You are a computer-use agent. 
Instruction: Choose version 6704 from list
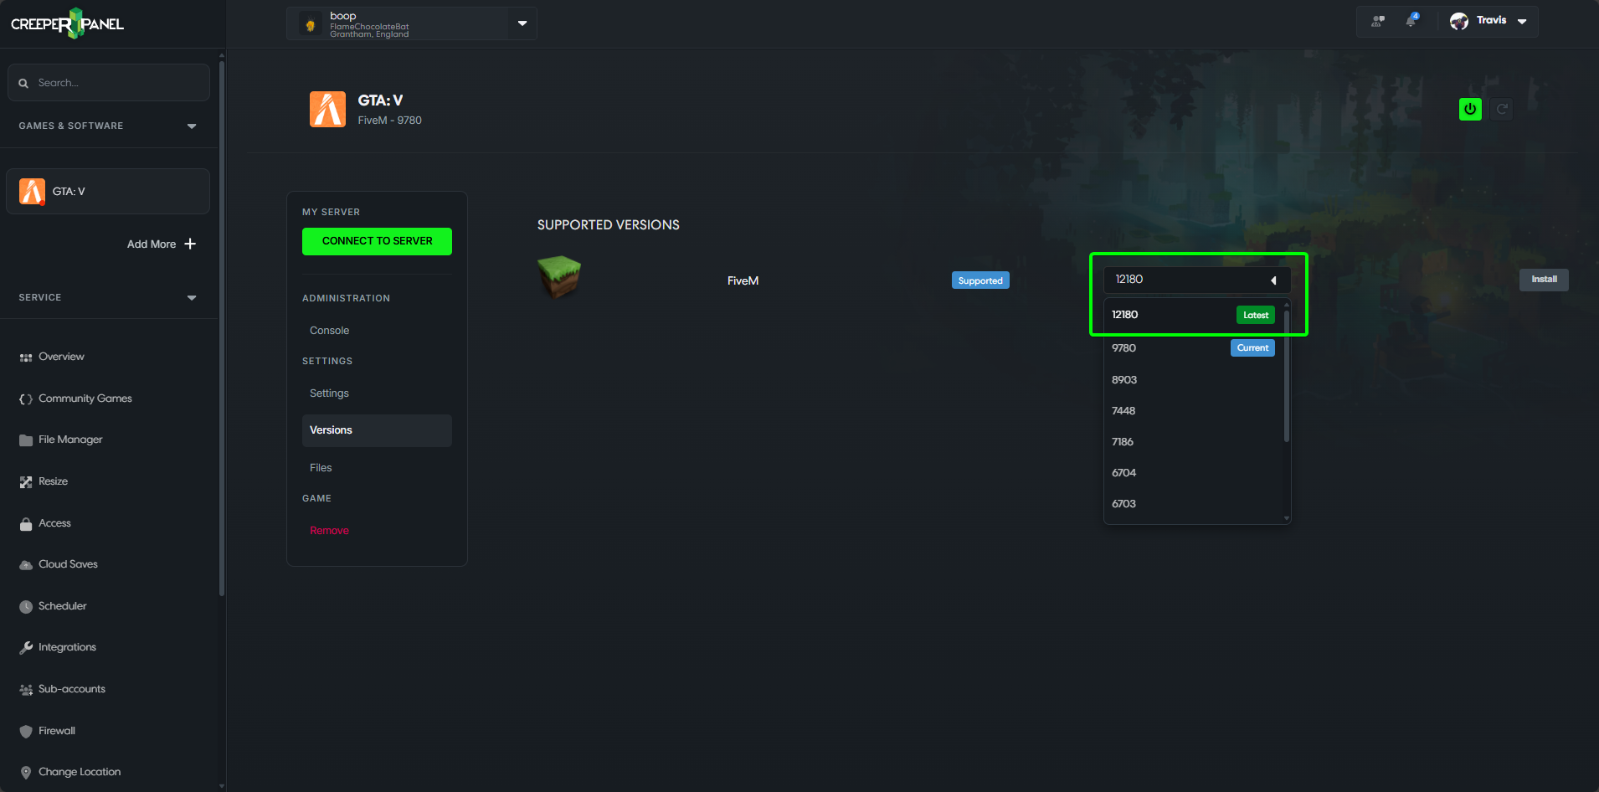[1194, 473]
